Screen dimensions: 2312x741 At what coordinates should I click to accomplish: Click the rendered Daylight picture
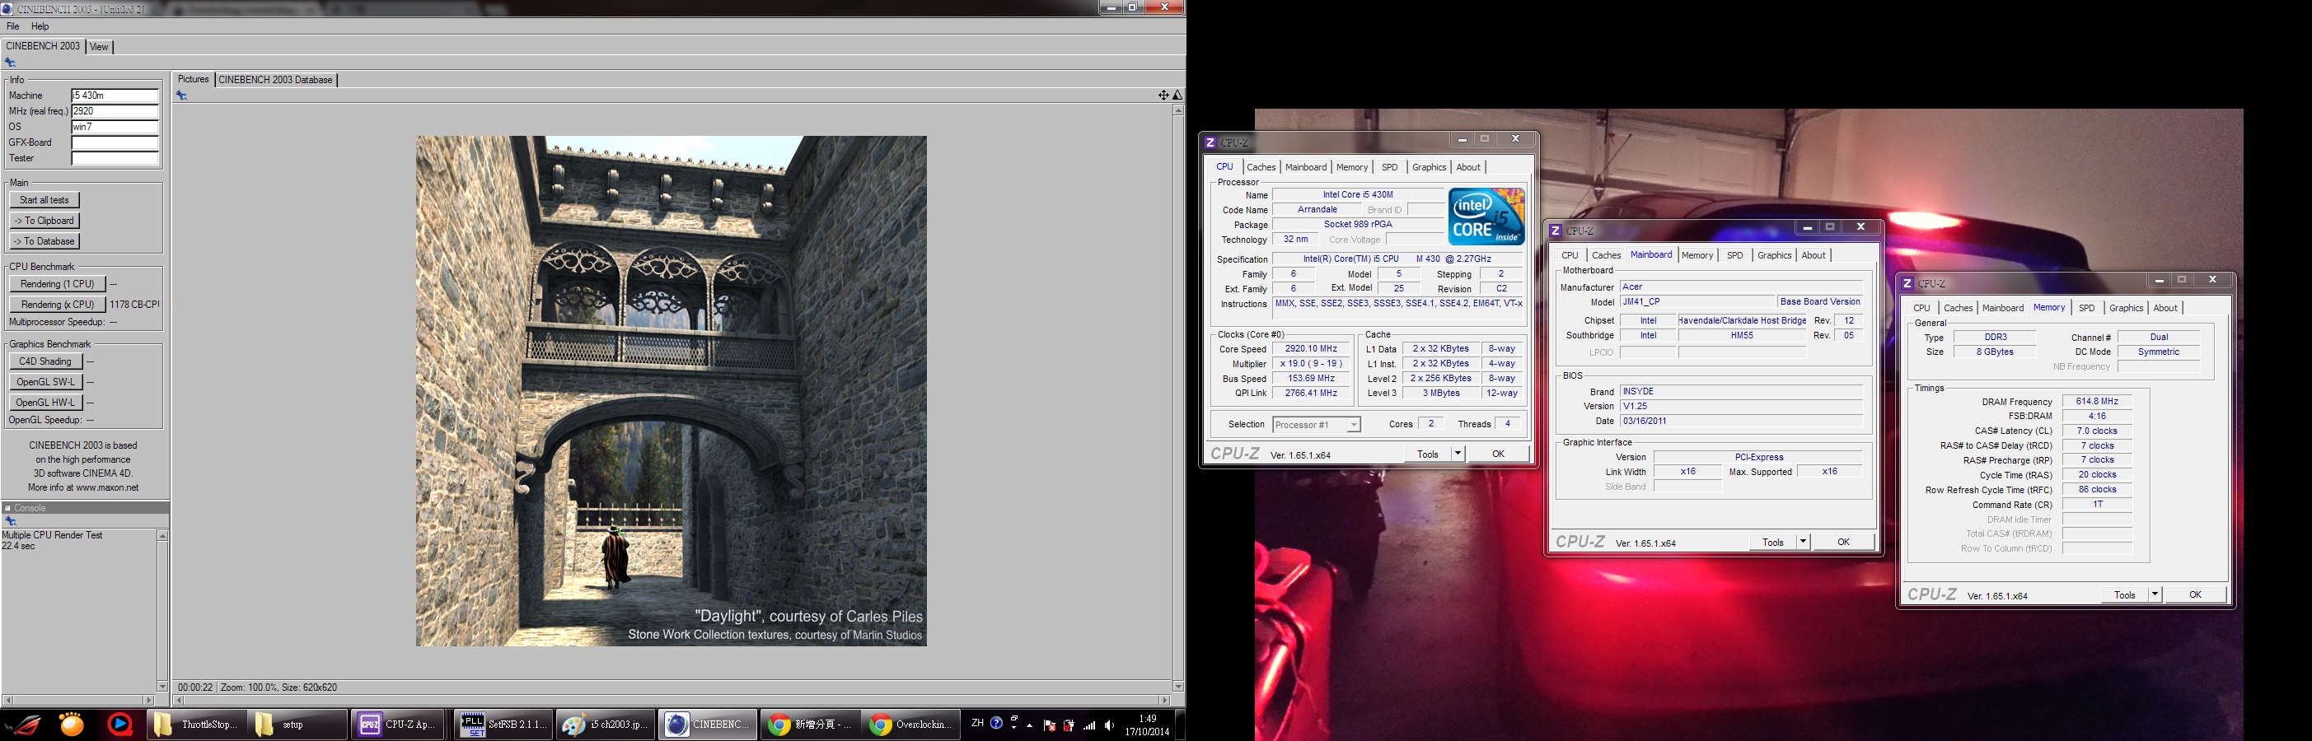672,391
